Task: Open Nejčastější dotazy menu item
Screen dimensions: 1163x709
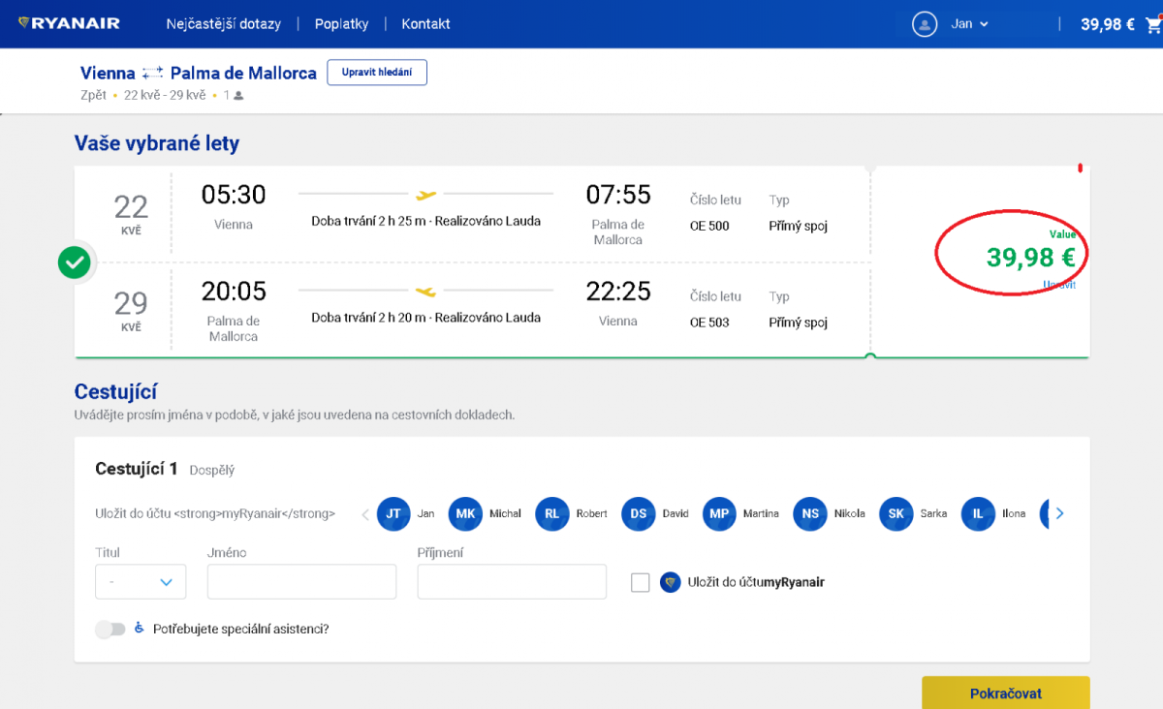Action: pyautogui.click(x=223, y=24)
